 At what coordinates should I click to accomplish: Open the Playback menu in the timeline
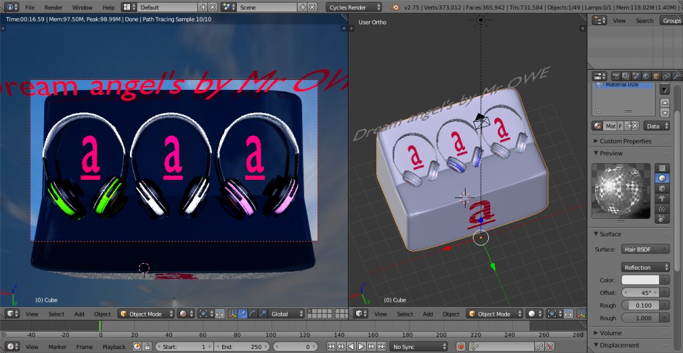tap(113, 346)
